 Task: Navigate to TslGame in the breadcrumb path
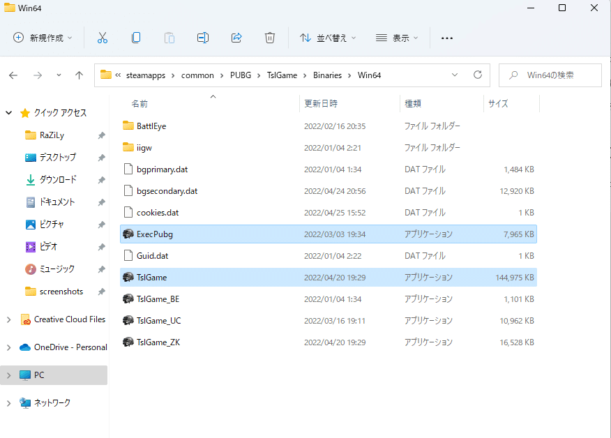click(x=282, y=75)
